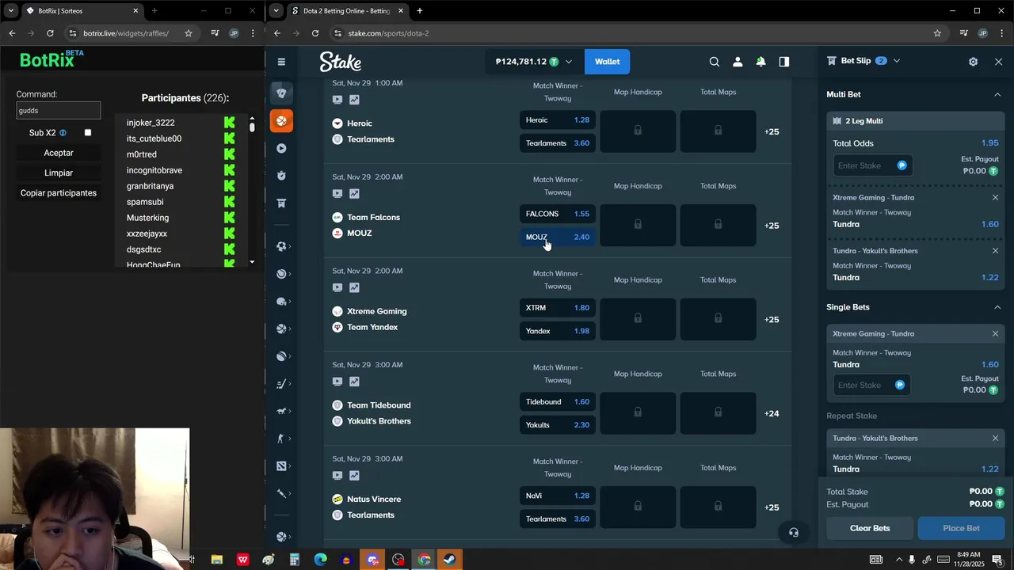The height and width of the screenshot is (570, 1014).
Task: Click Aceptar in BotRix
Action: click(59, 153)
